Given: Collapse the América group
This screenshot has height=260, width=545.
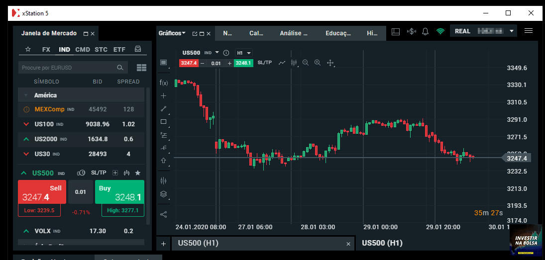Looking at the screenshot, I should coord(26,95).
